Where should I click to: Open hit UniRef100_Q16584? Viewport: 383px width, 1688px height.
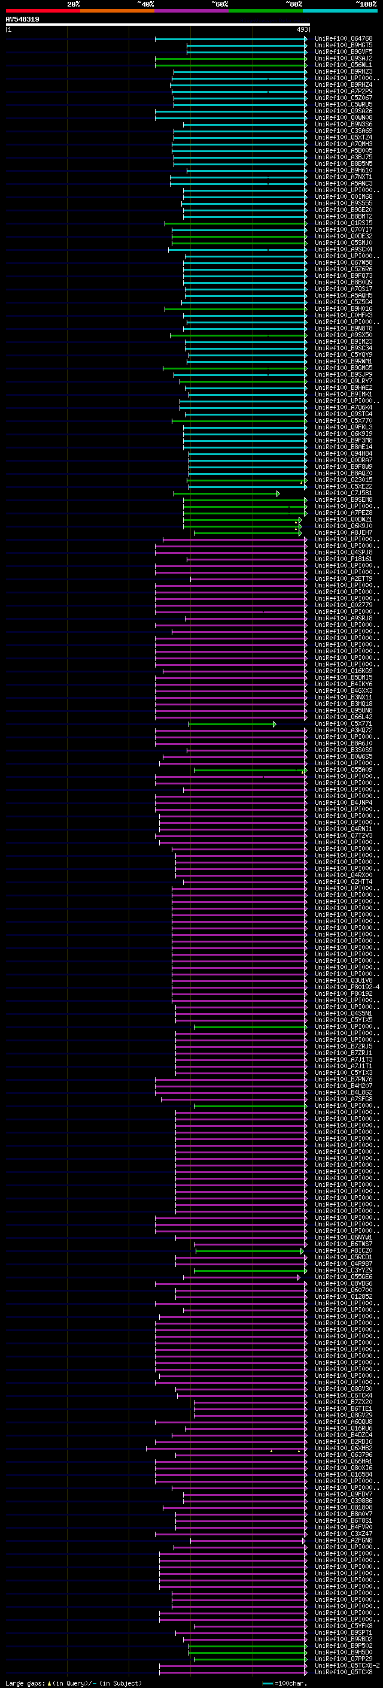click(344, 1475)
